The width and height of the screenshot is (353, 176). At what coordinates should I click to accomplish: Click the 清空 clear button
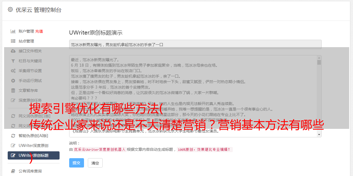[95, 163]
